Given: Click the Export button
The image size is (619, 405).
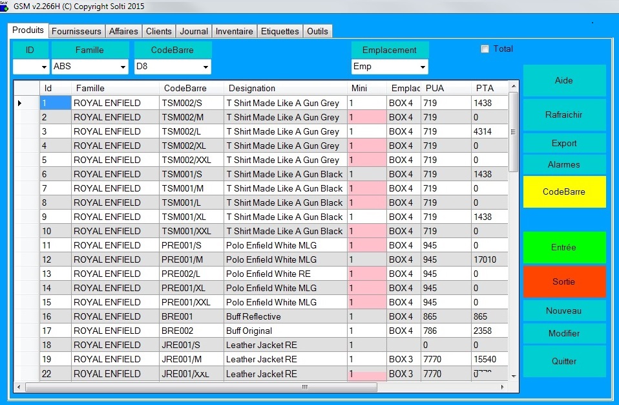Looking at the screenshot, I should [564, 143].
